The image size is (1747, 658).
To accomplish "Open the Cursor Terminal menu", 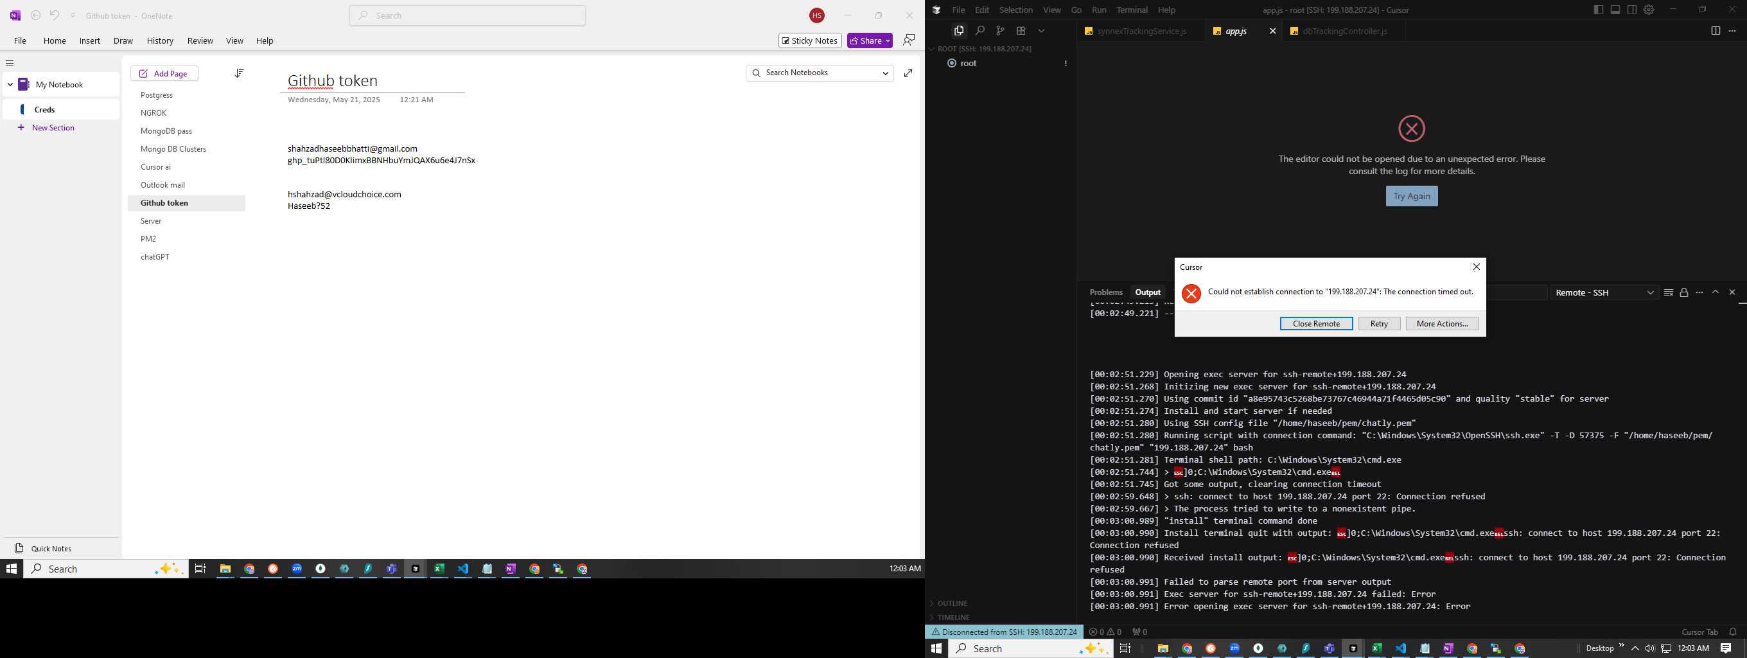I will [x=1132, y=10].
